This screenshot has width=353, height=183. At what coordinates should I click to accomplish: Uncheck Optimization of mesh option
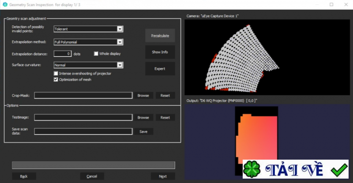[56, 79]
